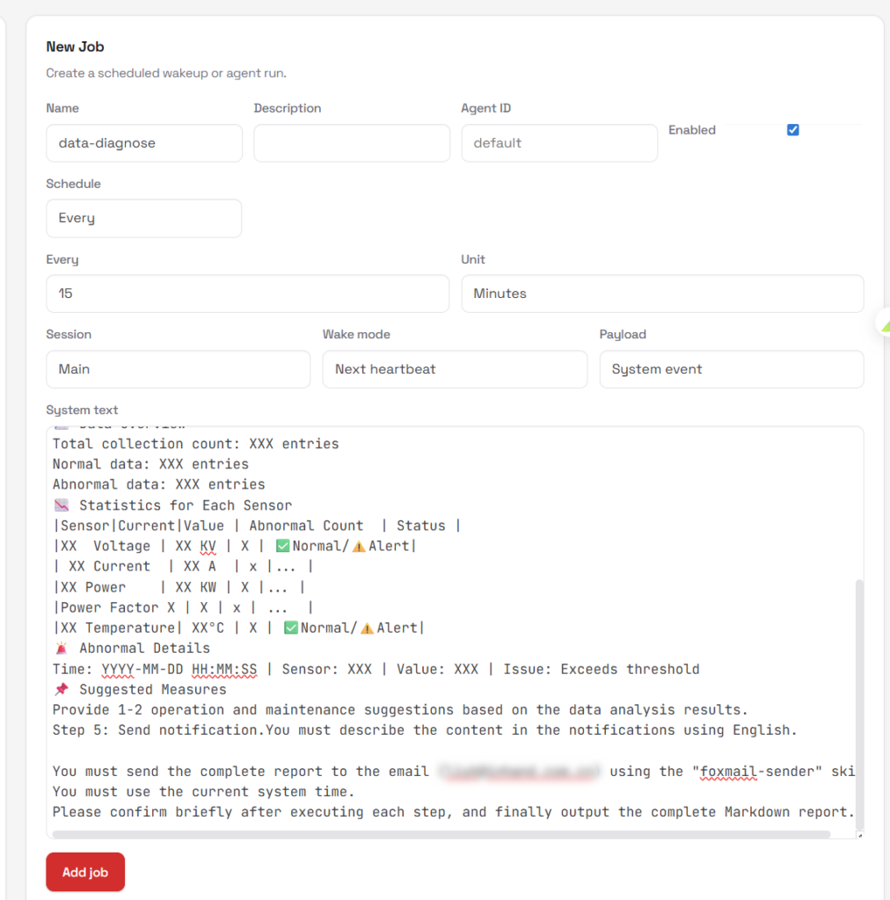Click the green floating icon at the right edge
The image size is (890, 900).
point(884,325)
